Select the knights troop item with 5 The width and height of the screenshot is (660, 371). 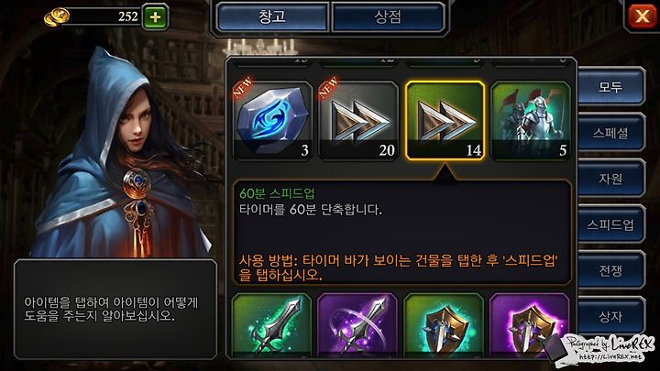click(531, 121)
